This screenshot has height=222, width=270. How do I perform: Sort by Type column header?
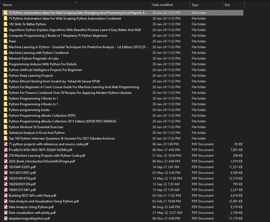pyautogui.click(x=195, y=5)
